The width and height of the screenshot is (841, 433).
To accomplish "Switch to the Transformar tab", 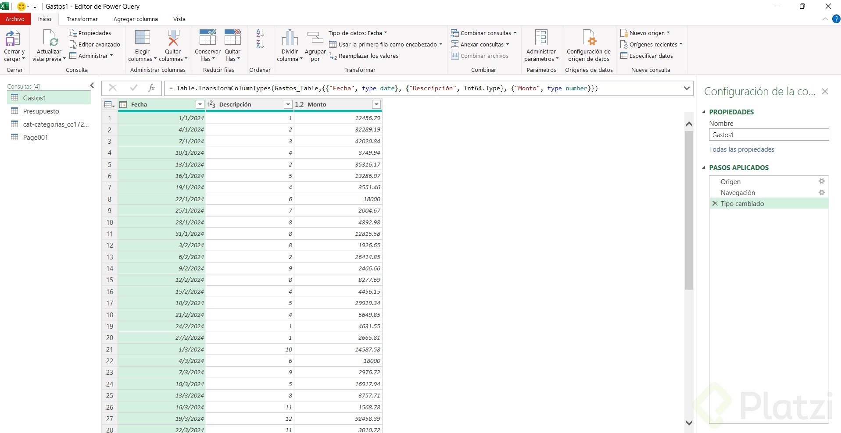I will [x=82, y=19].
